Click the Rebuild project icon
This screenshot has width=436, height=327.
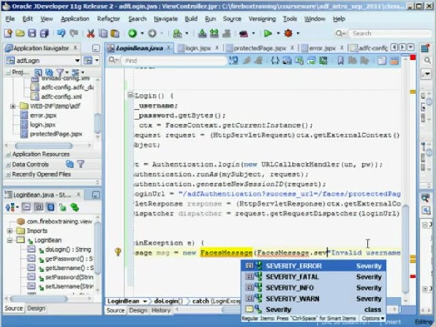[214, 33]
